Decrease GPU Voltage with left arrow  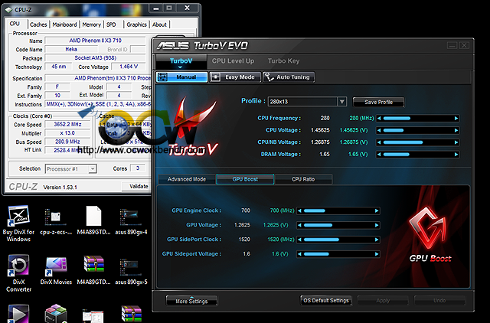pyautogui.click(x=299, y=225)
